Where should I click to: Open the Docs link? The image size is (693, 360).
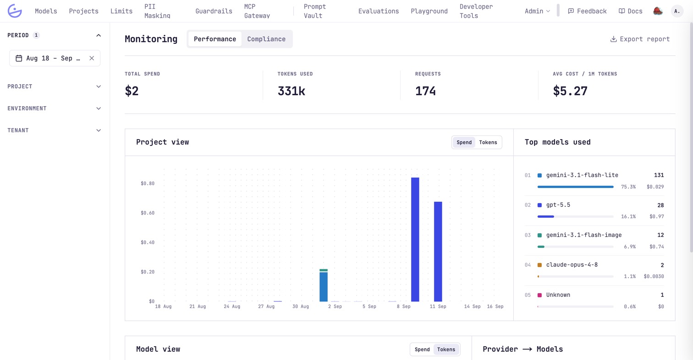(x=630, y=11)
